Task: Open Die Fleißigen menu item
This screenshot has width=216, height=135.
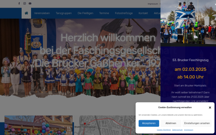Action: tap(85, 13)
